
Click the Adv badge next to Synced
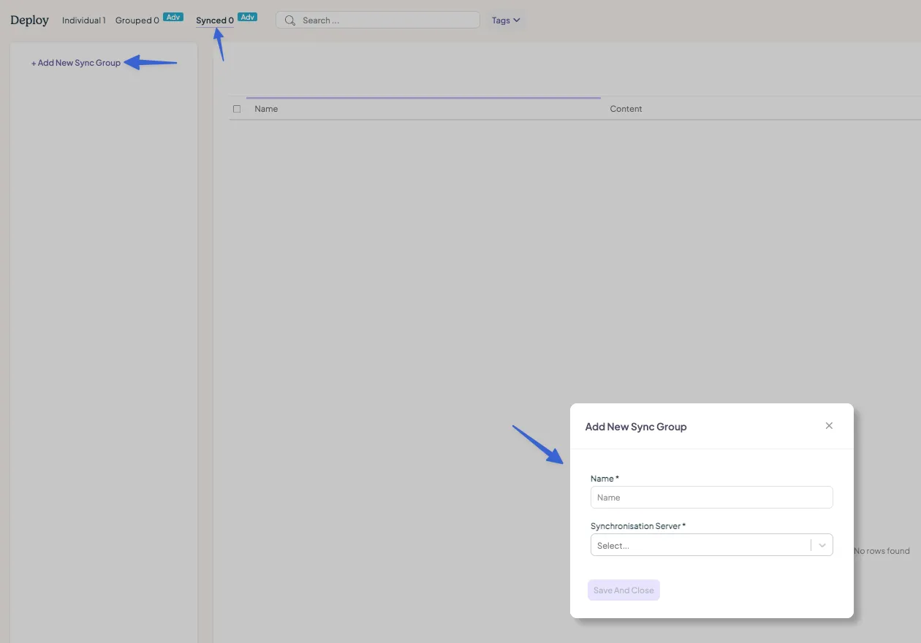248,17
